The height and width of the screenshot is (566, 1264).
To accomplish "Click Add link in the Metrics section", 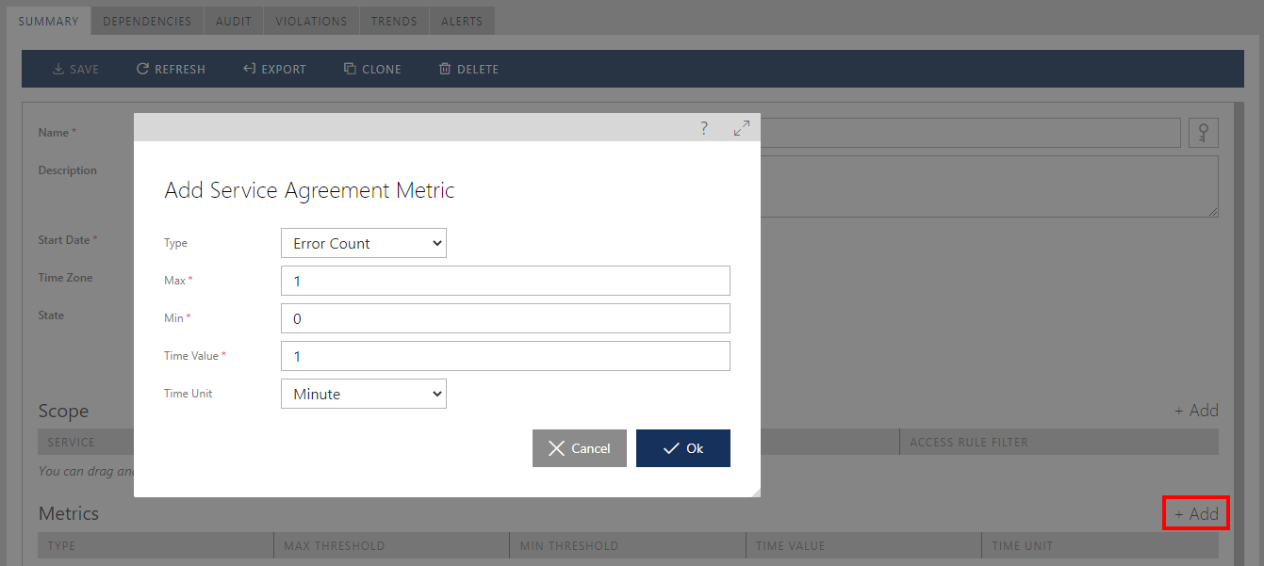I will pos(1196,514).
